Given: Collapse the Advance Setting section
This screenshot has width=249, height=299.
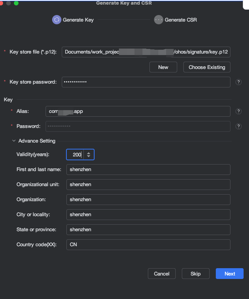Looking at the screenshot, I should click(x=14, y=141).
